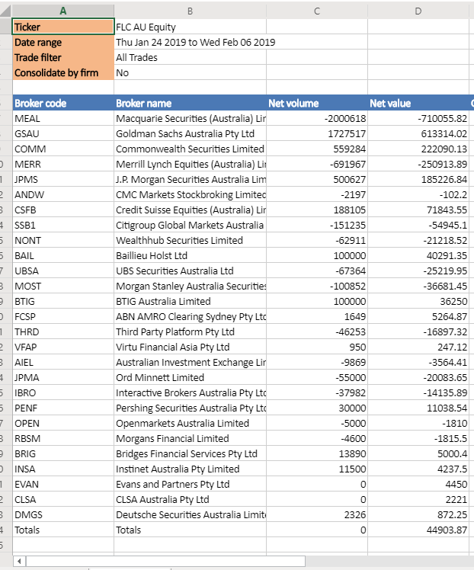Select the FCSP broker code cell
474x570 pixels.
pos(63,317)
